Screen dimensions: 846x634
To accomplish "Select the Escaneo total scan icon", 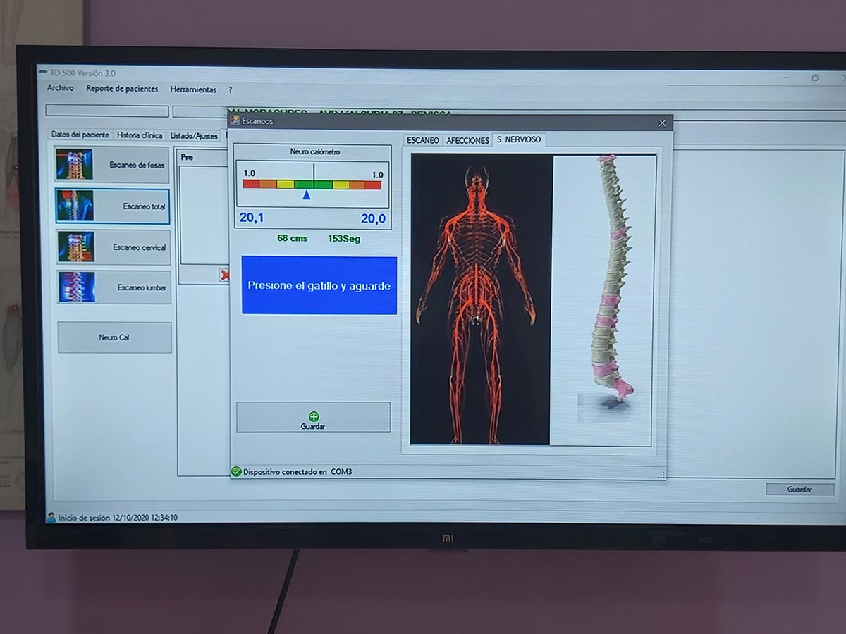I will (x=75, y=206).
